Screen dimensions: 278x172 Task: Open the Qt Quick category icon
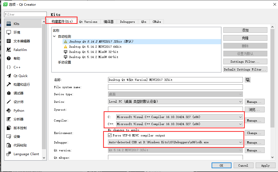pos(9,76)
